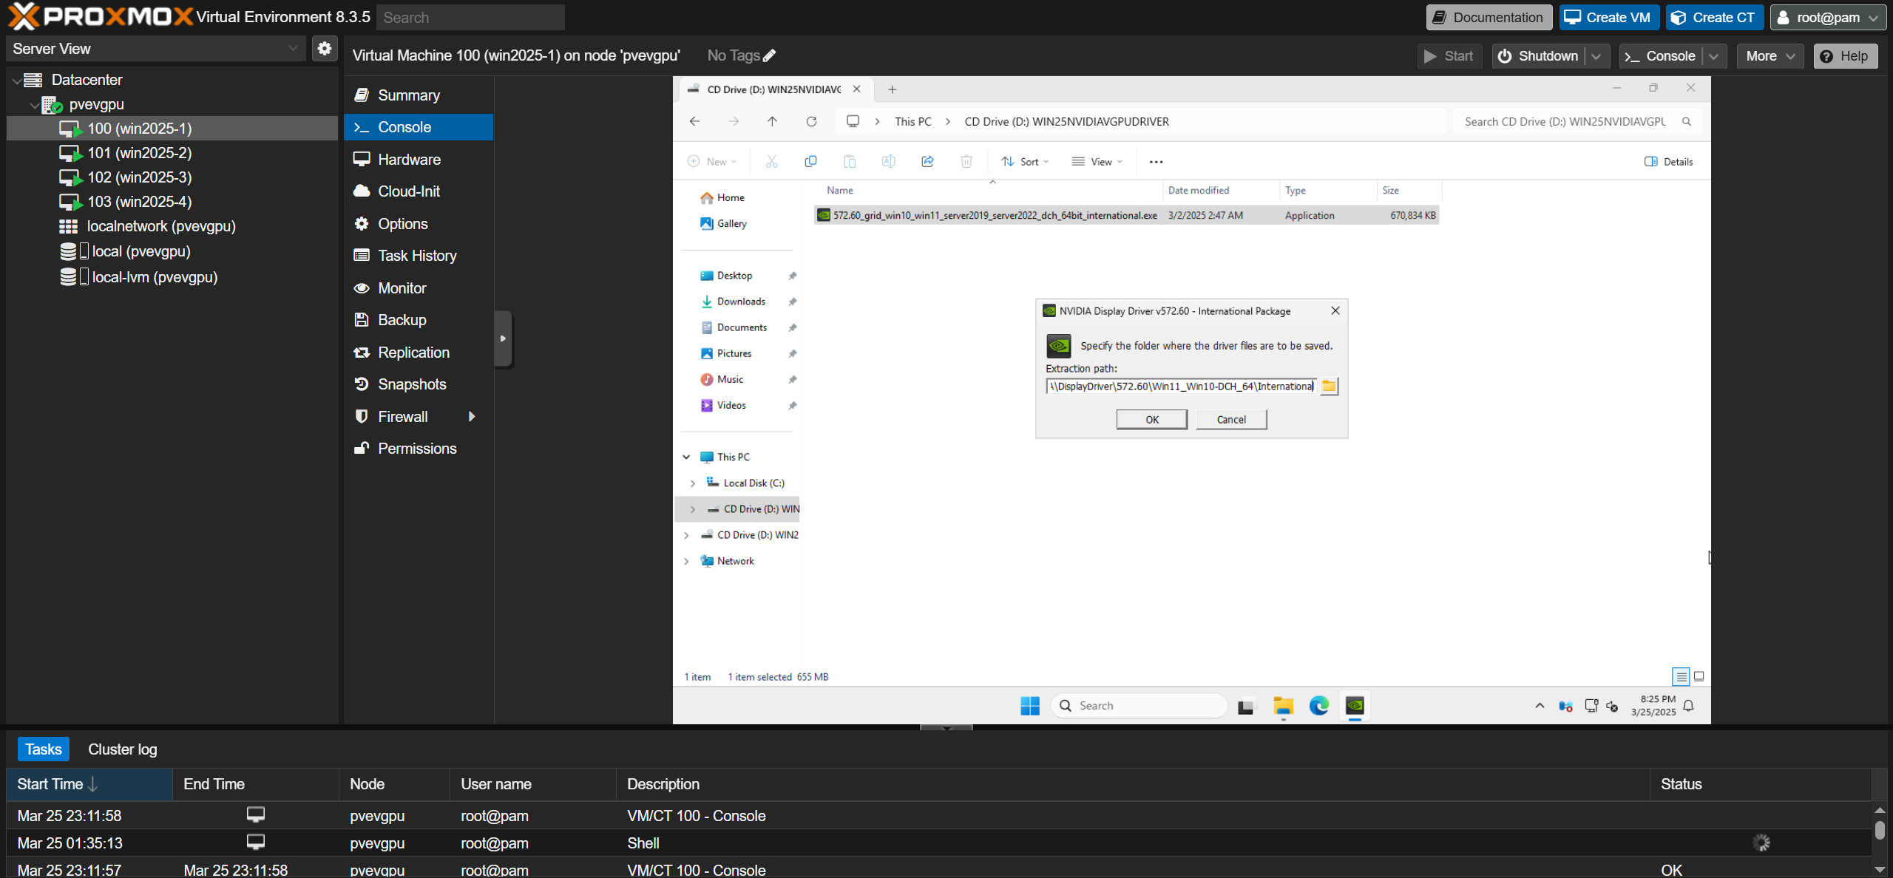Open the Snapshots panel

[419, 384]
